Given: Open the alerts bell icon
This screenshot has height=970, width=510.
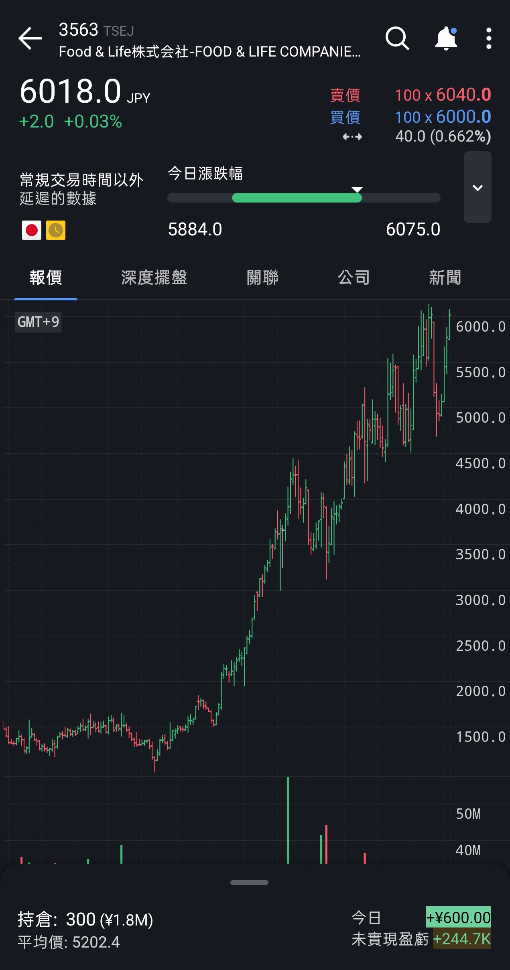Looking at the screenshot, I should click(446, 38).
